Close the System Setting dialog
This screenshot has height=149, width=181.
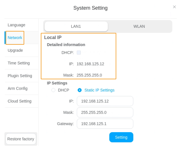coord(174,6)
